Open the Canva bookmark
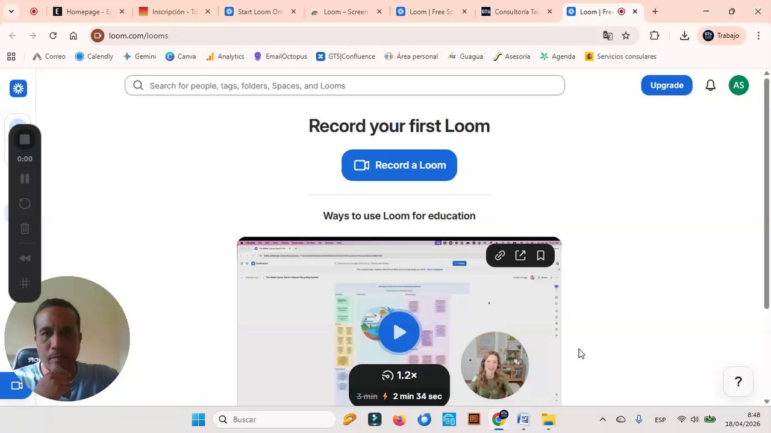 click(x=181, y=57)
